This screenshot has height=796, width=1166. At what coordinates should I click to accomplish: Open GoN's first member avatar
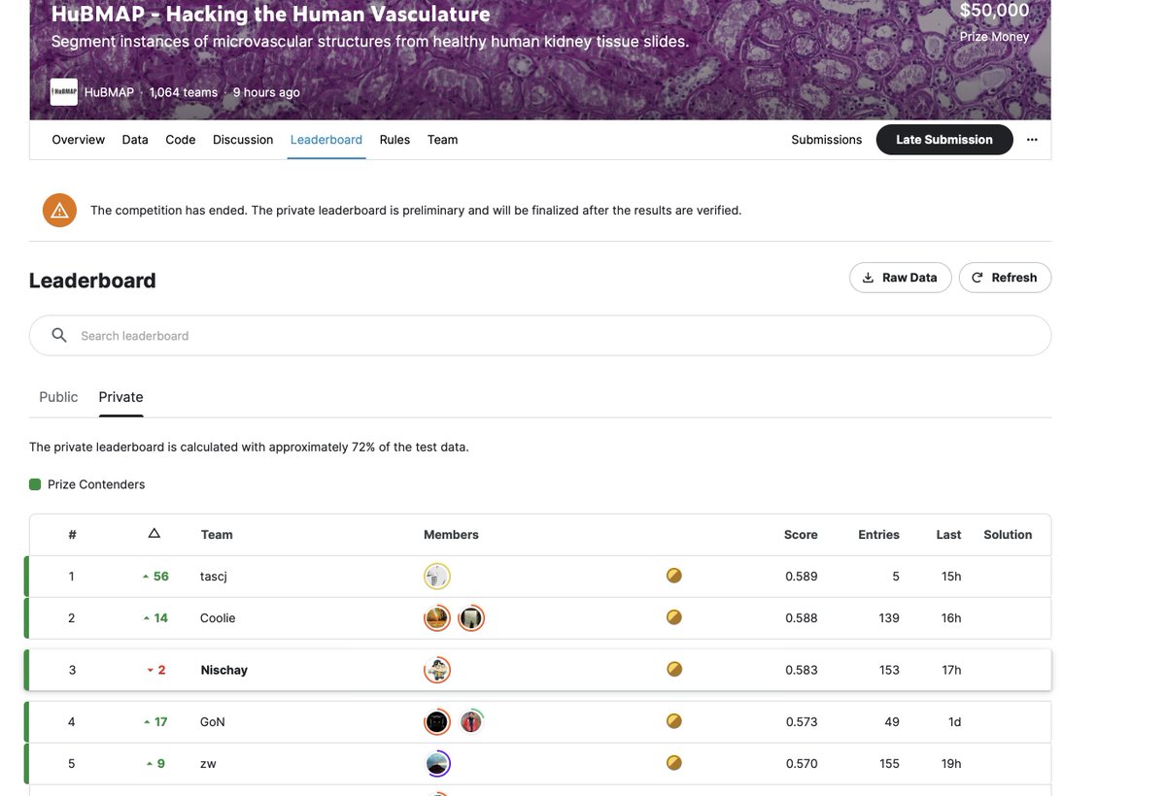[x=437, y=722]
